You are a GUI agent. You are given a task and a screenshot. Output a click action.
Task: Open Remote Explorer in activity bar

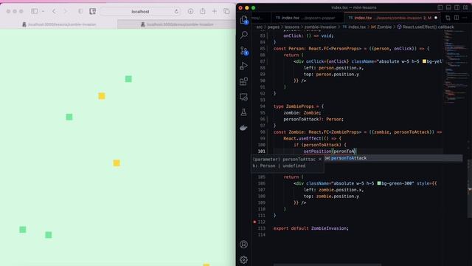click(x=244, y=97)
